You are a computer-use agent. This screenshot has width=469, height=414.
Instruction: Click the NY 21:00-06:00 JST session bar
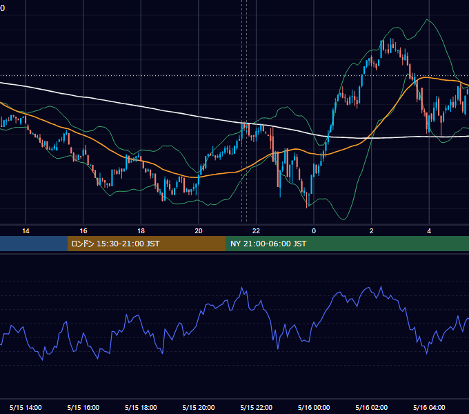point(347,244)
